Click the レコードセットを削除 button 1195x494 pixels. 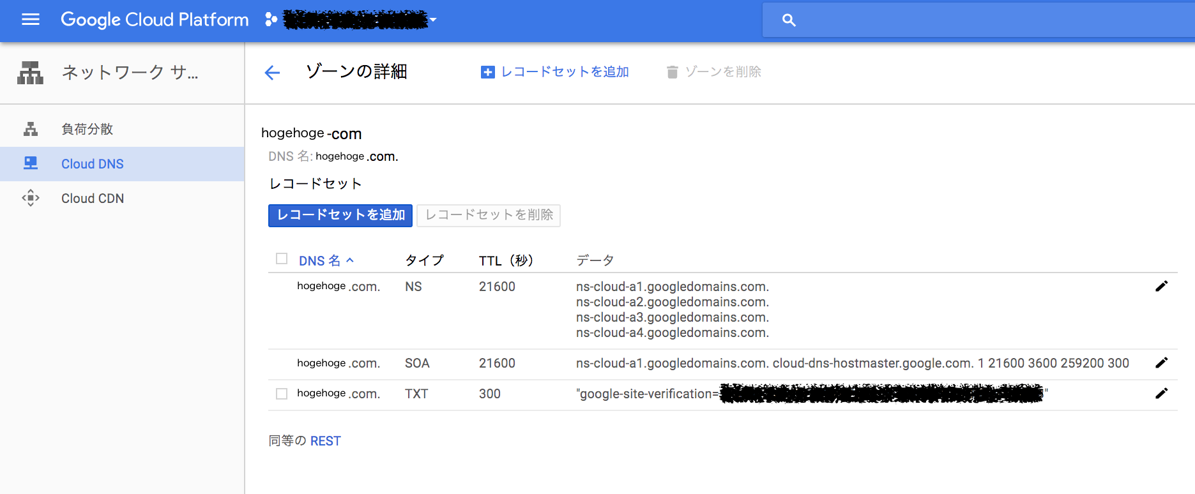(x=489, y=215)
